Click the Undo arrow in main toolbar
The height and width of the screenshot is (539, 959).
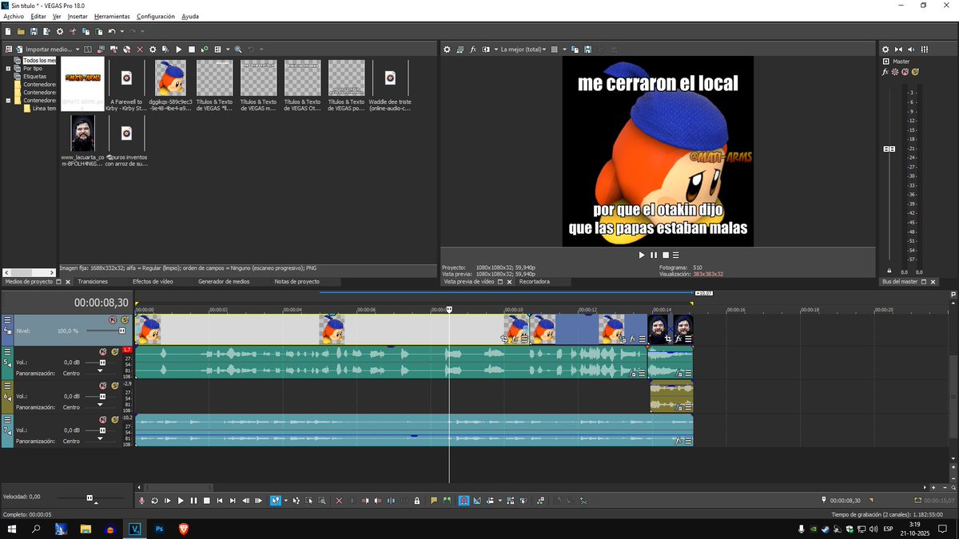112,31
